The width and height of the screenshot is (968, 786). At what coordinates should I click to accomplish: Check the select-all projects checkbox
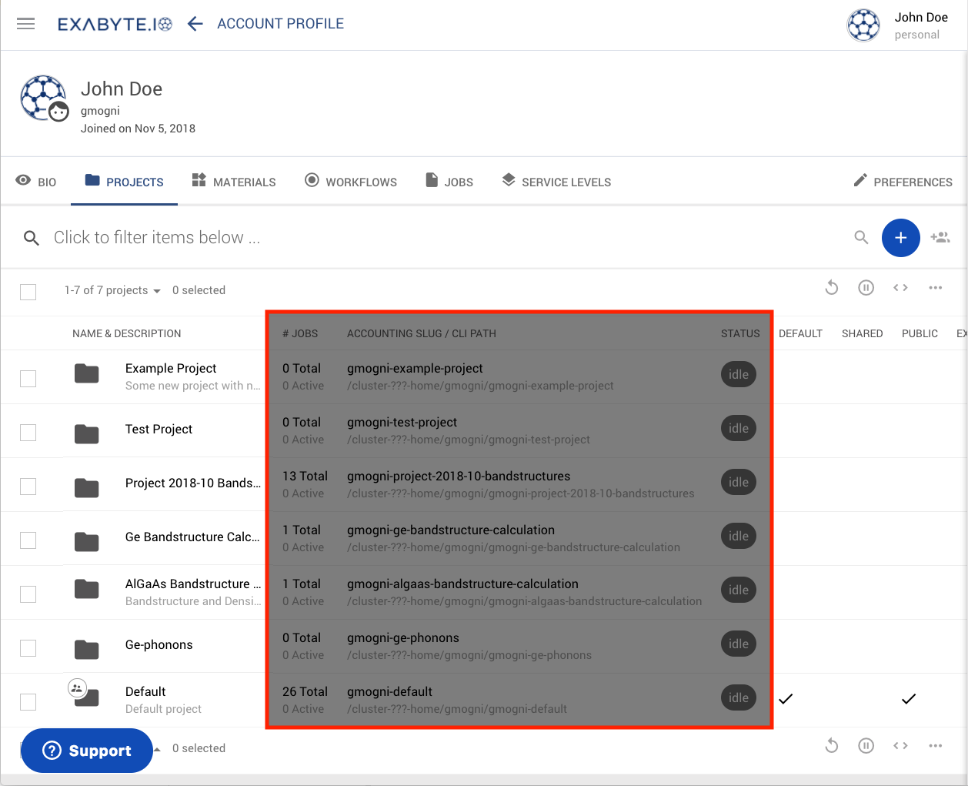pyautogui.click(x=28, y=292)
